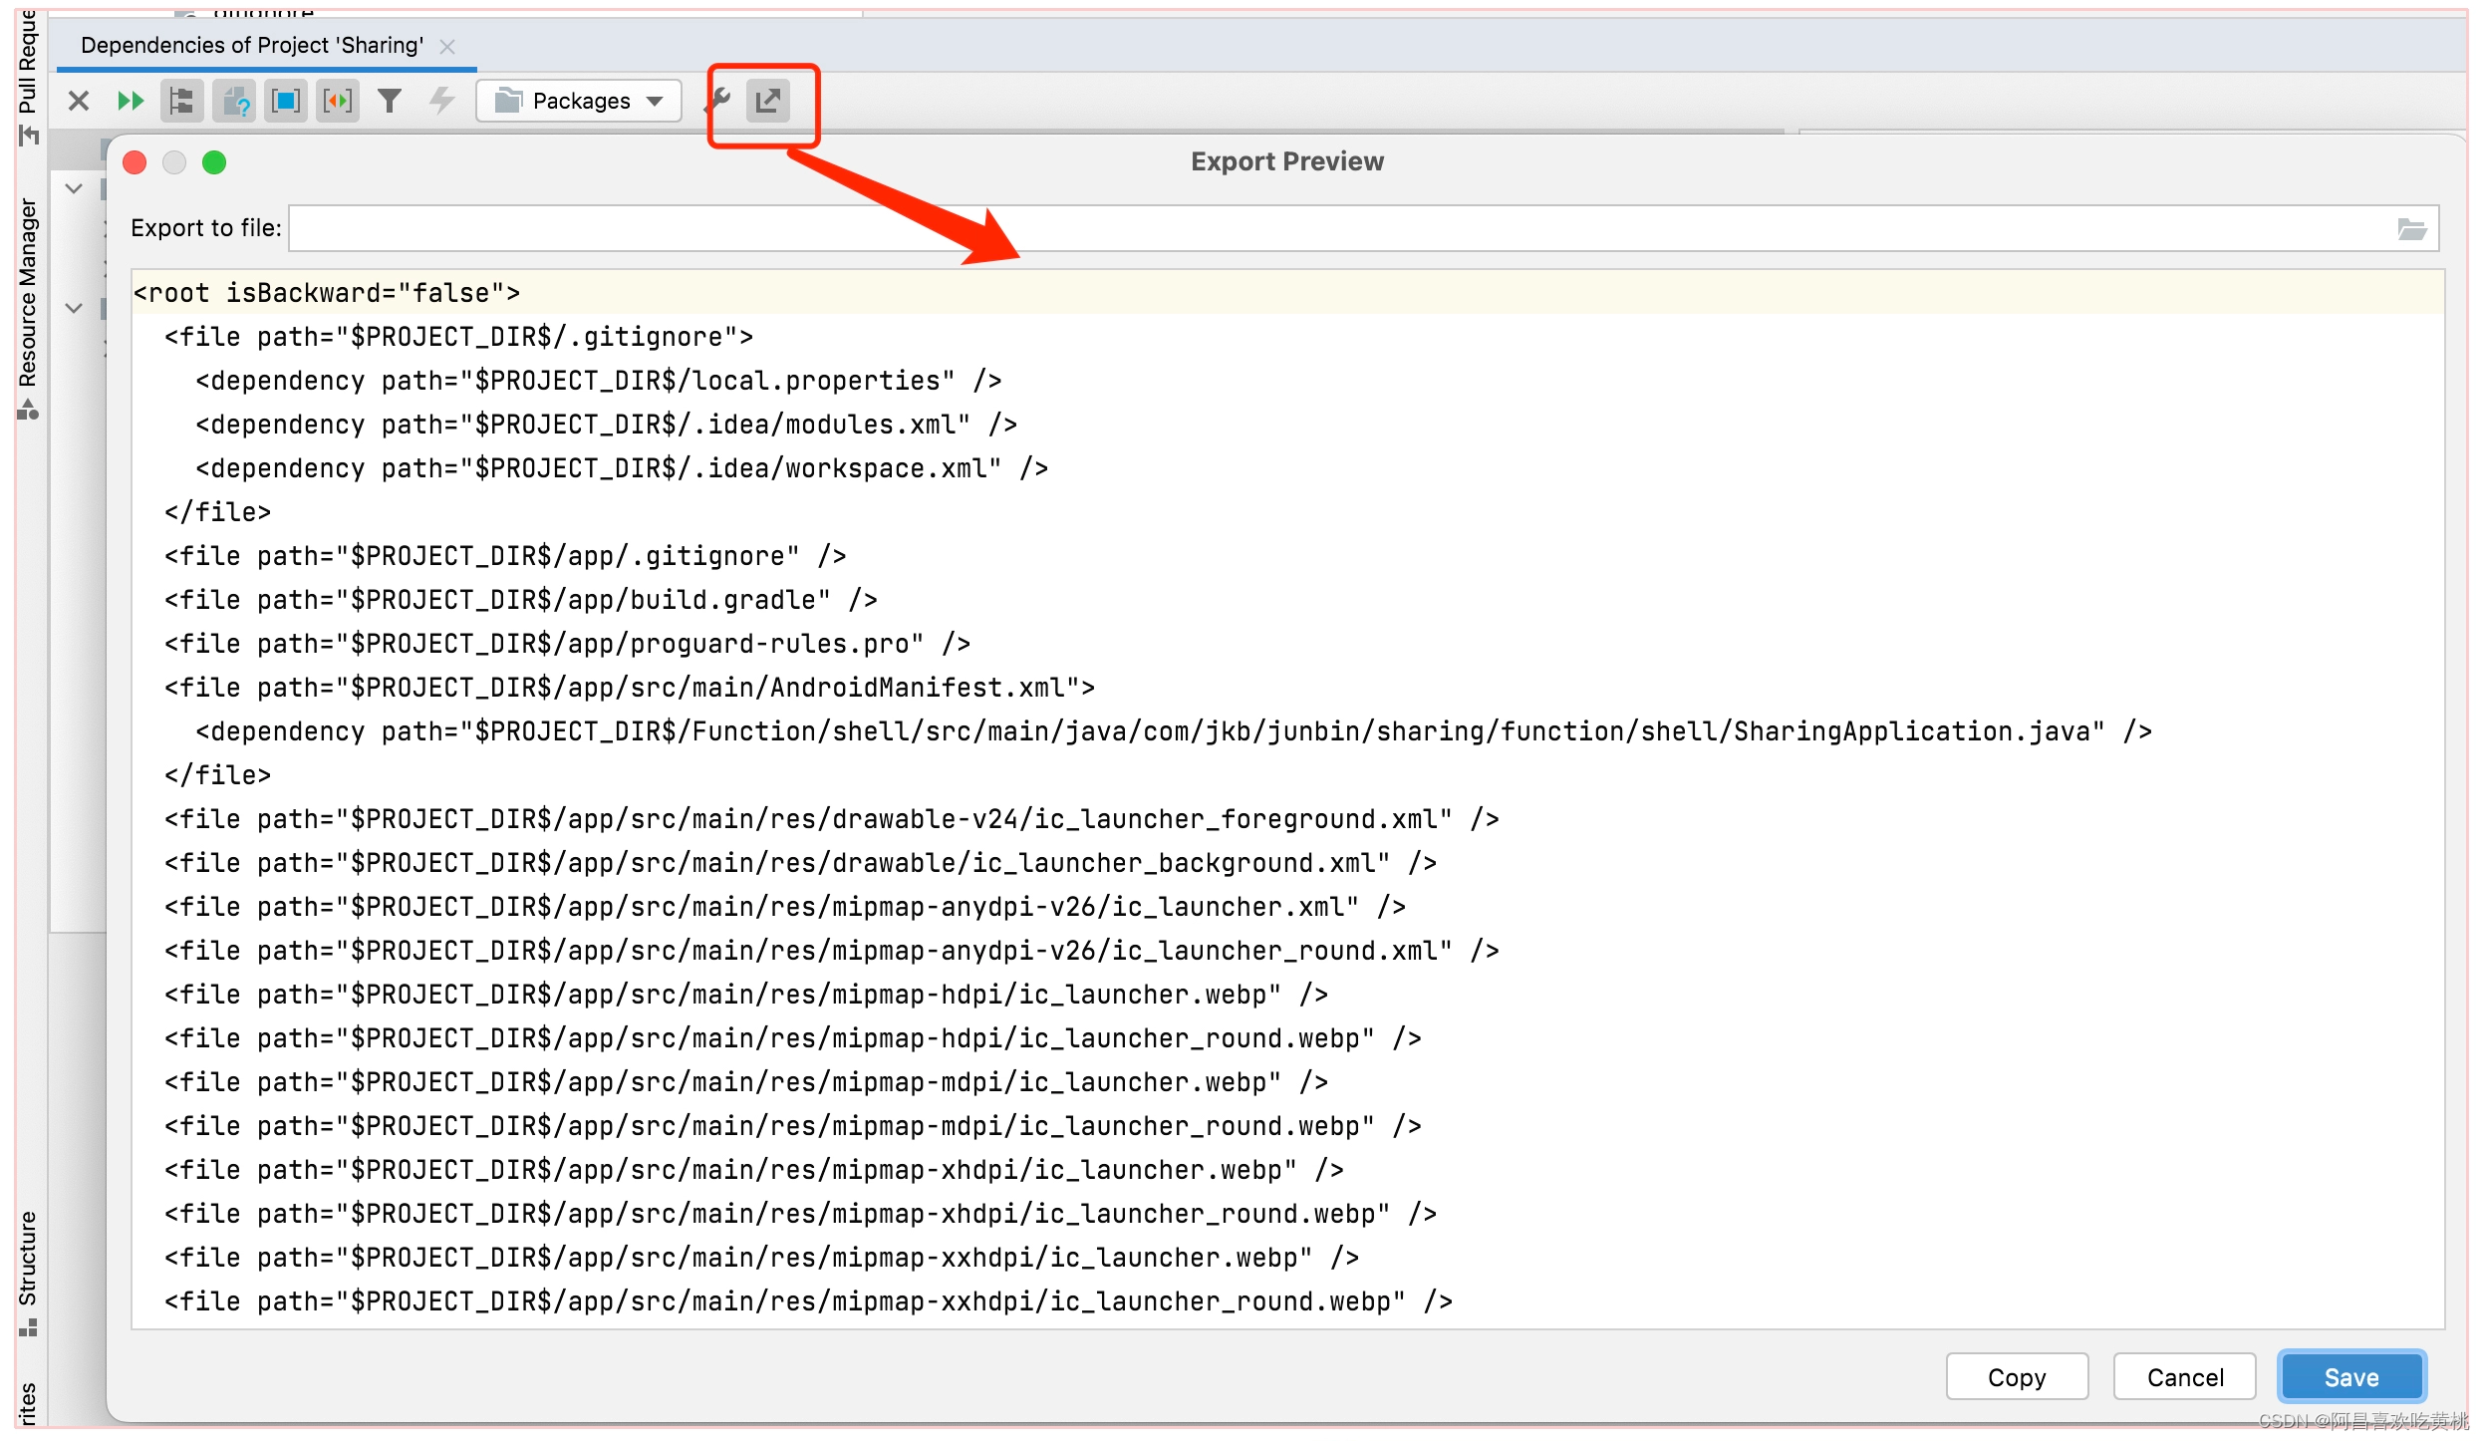Click the browse folder icon in export field
The width and height of the screenshot is (2485, 1441).
click(2411, 229)
